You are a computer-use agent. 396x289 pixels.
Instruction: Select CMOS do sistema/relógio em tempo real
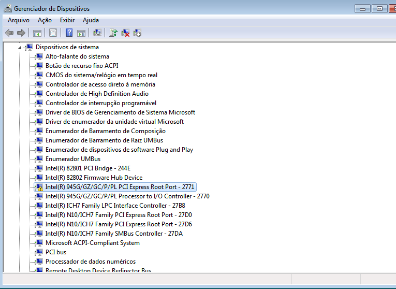[x=101, y=75]
